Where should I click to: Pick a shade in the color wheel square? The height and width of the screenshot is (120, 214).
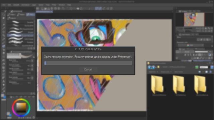coord(21,107)
